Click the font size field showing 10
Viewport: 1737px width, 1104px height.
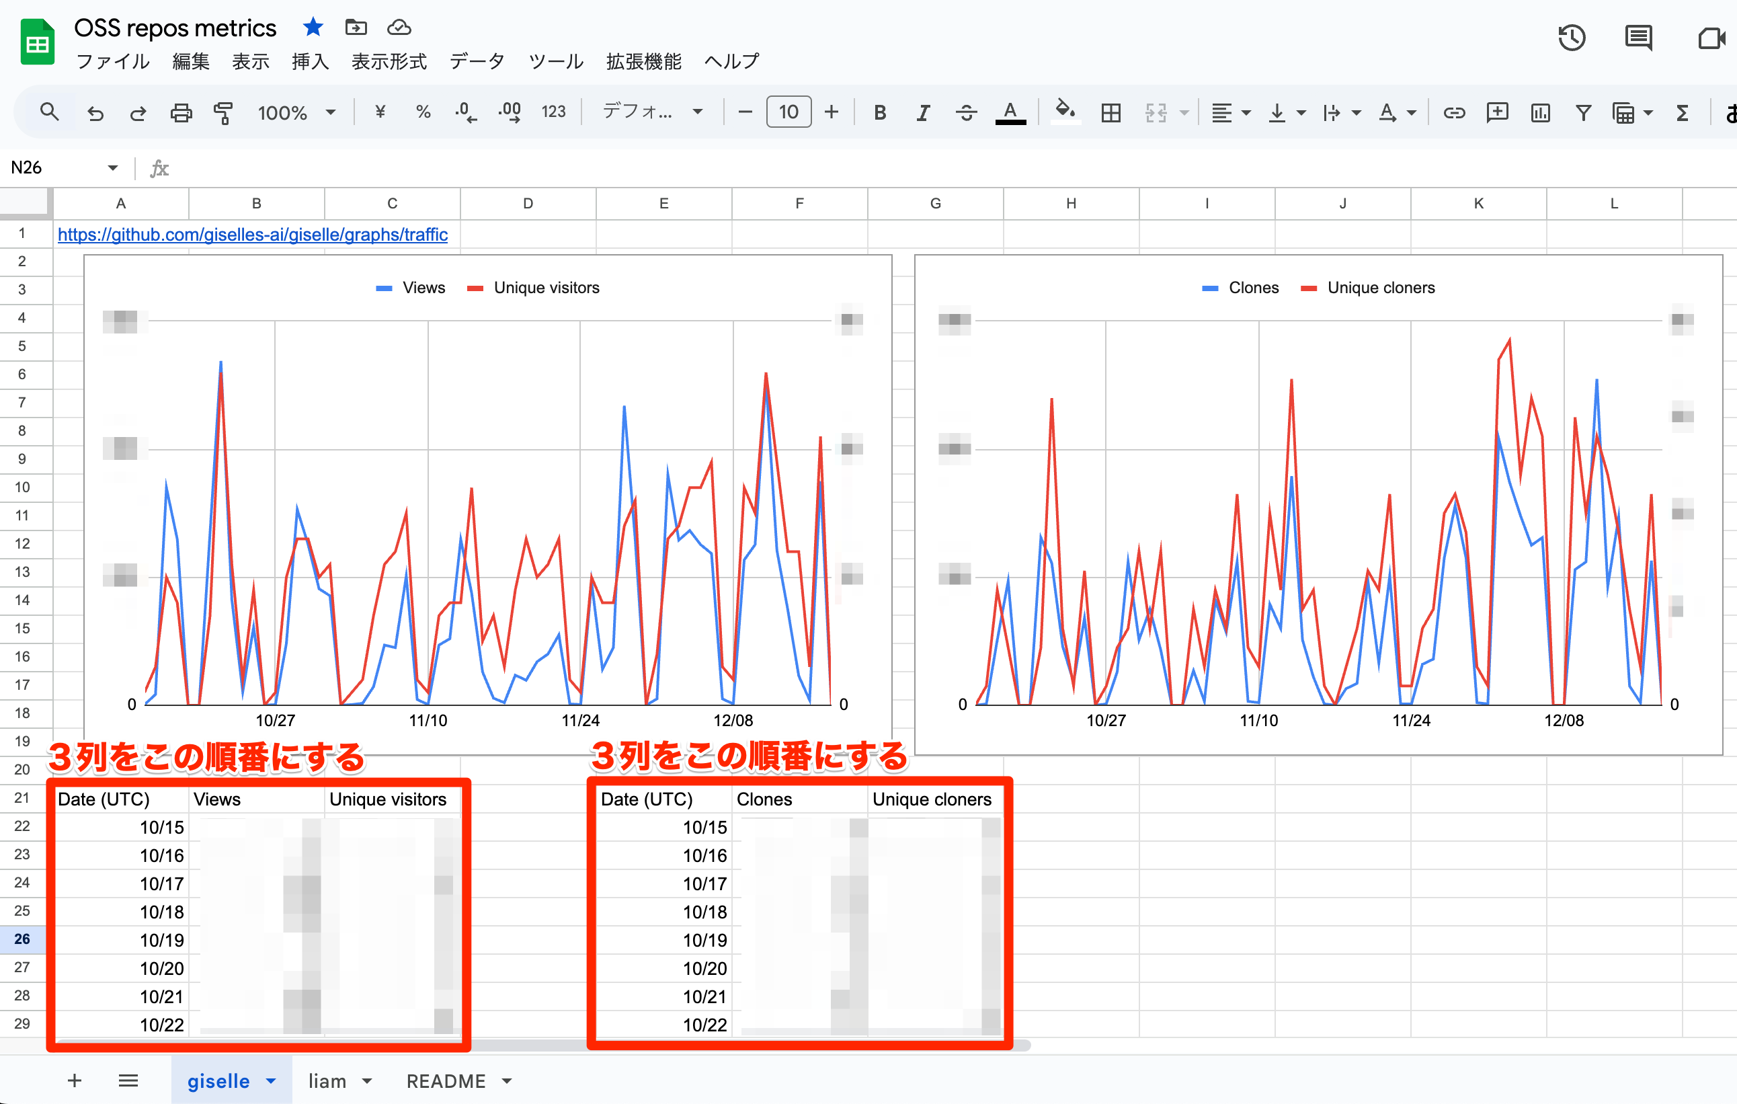point(789,112)
